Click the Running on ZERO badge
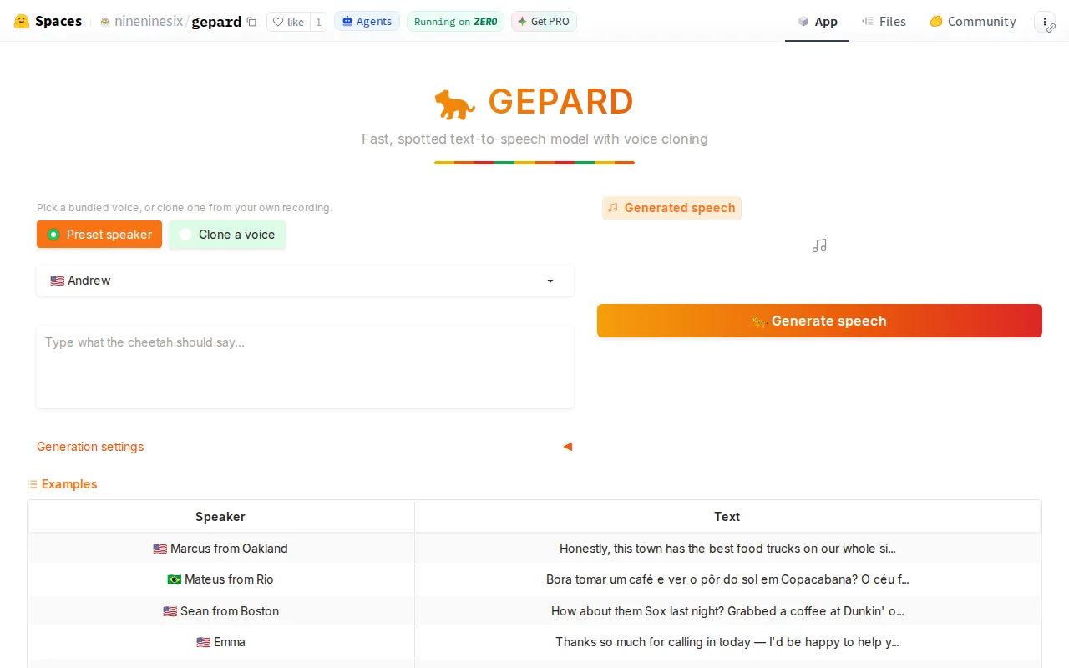The image size is (1069, 668). pos(455,22)
